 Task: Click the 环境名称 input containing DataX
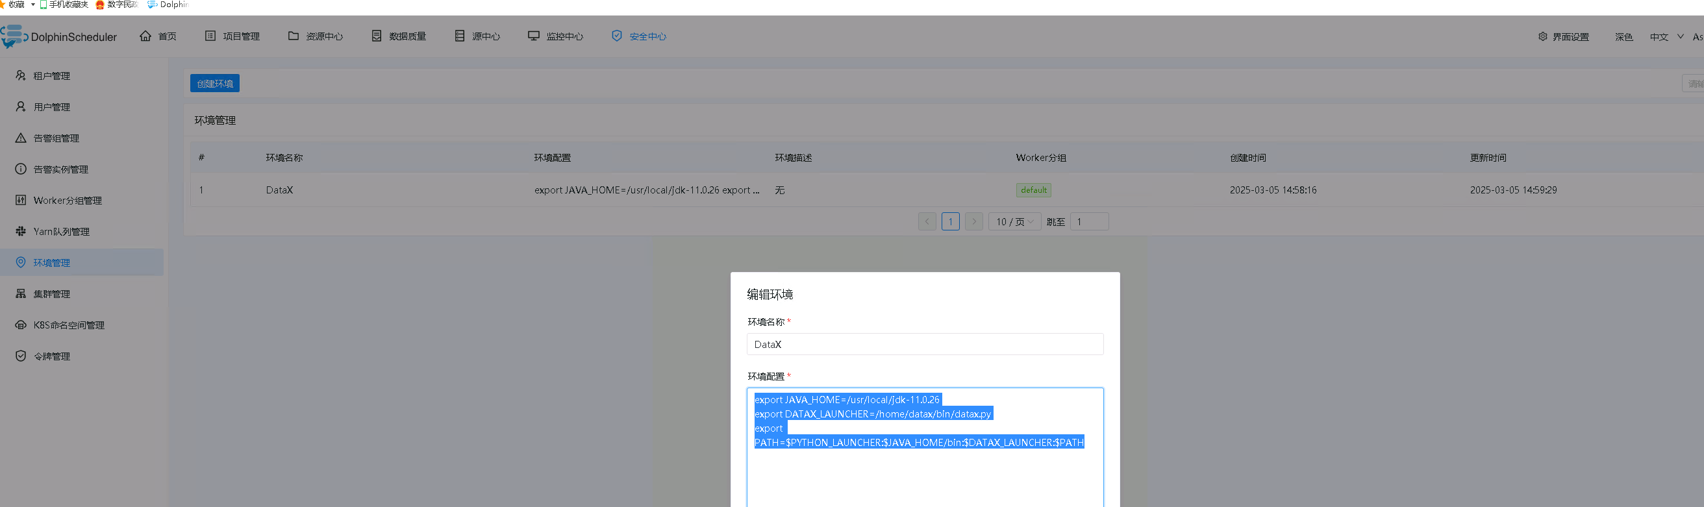(925, 343)
